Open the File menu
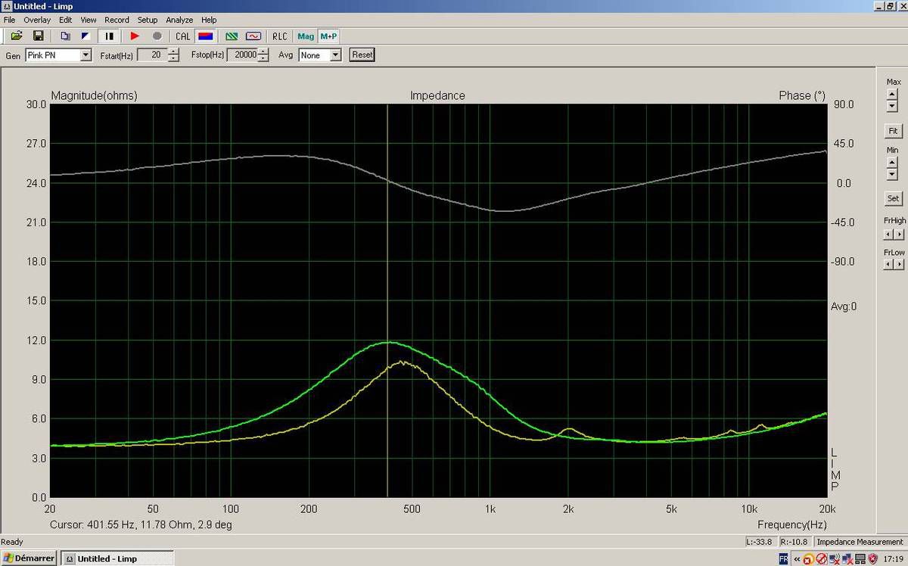This screenshot has width=908, height=566. click(x=9, y=20)
